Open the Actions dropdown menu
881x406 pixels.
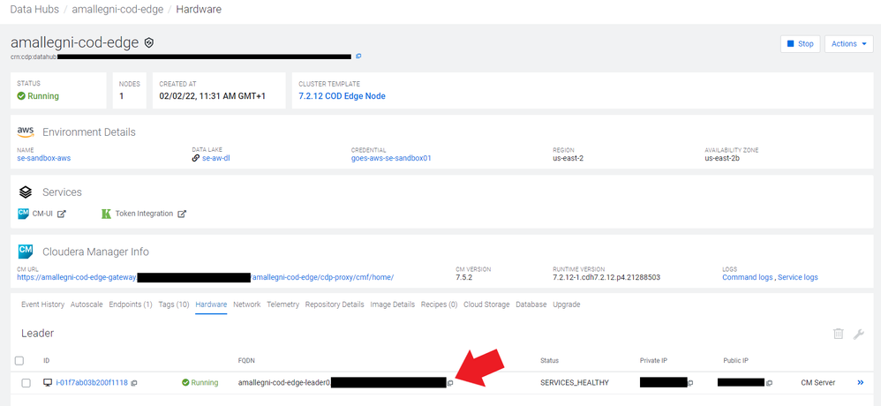[x=849, y=44]
